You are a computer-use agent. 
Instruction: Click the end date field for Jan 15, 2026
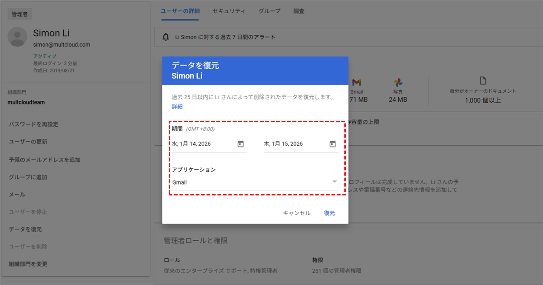pyautogui.click(x=293, y=144)
